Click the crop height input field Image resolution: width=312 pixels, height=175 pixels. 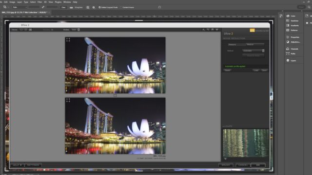pyautogui.click(x=52, y=7)
